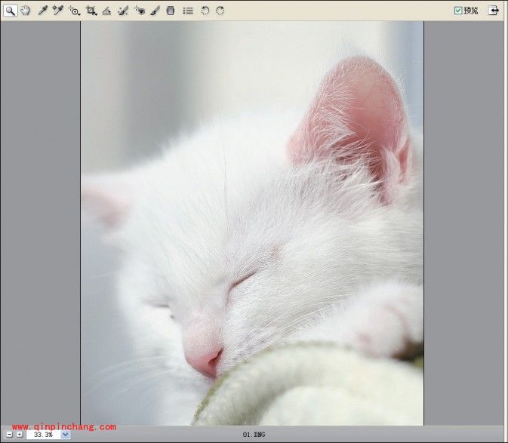
Task: Activate the Targeted Adjustment tool
Action: coord(74,11)
